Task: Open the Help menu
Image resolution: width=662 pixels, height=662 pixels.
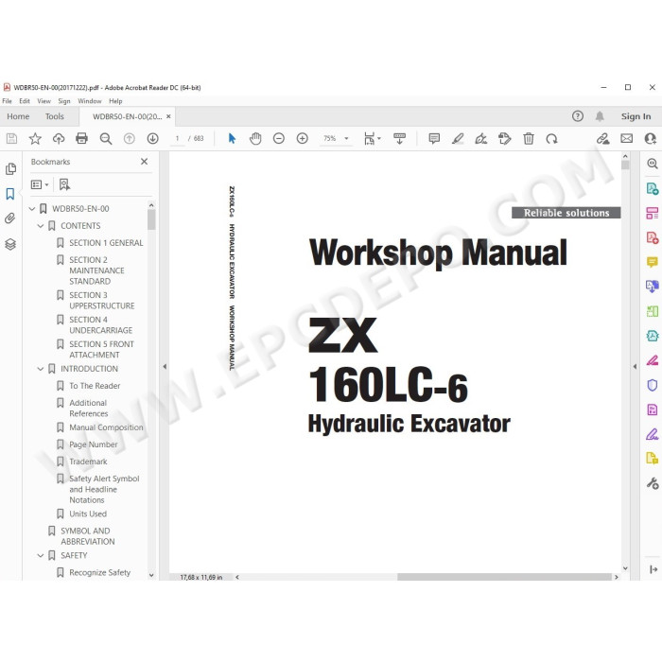Action: click(x=115, y=101)
